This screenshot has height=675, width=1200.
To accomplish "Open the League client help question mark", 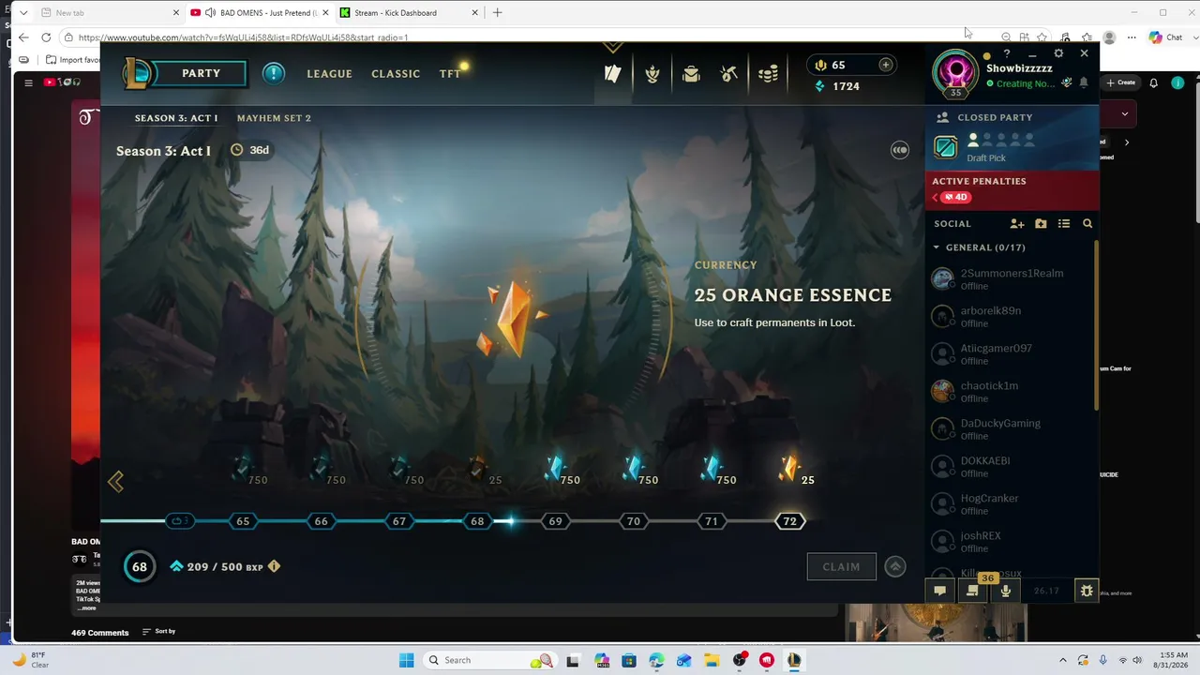I will (1007, 54).
